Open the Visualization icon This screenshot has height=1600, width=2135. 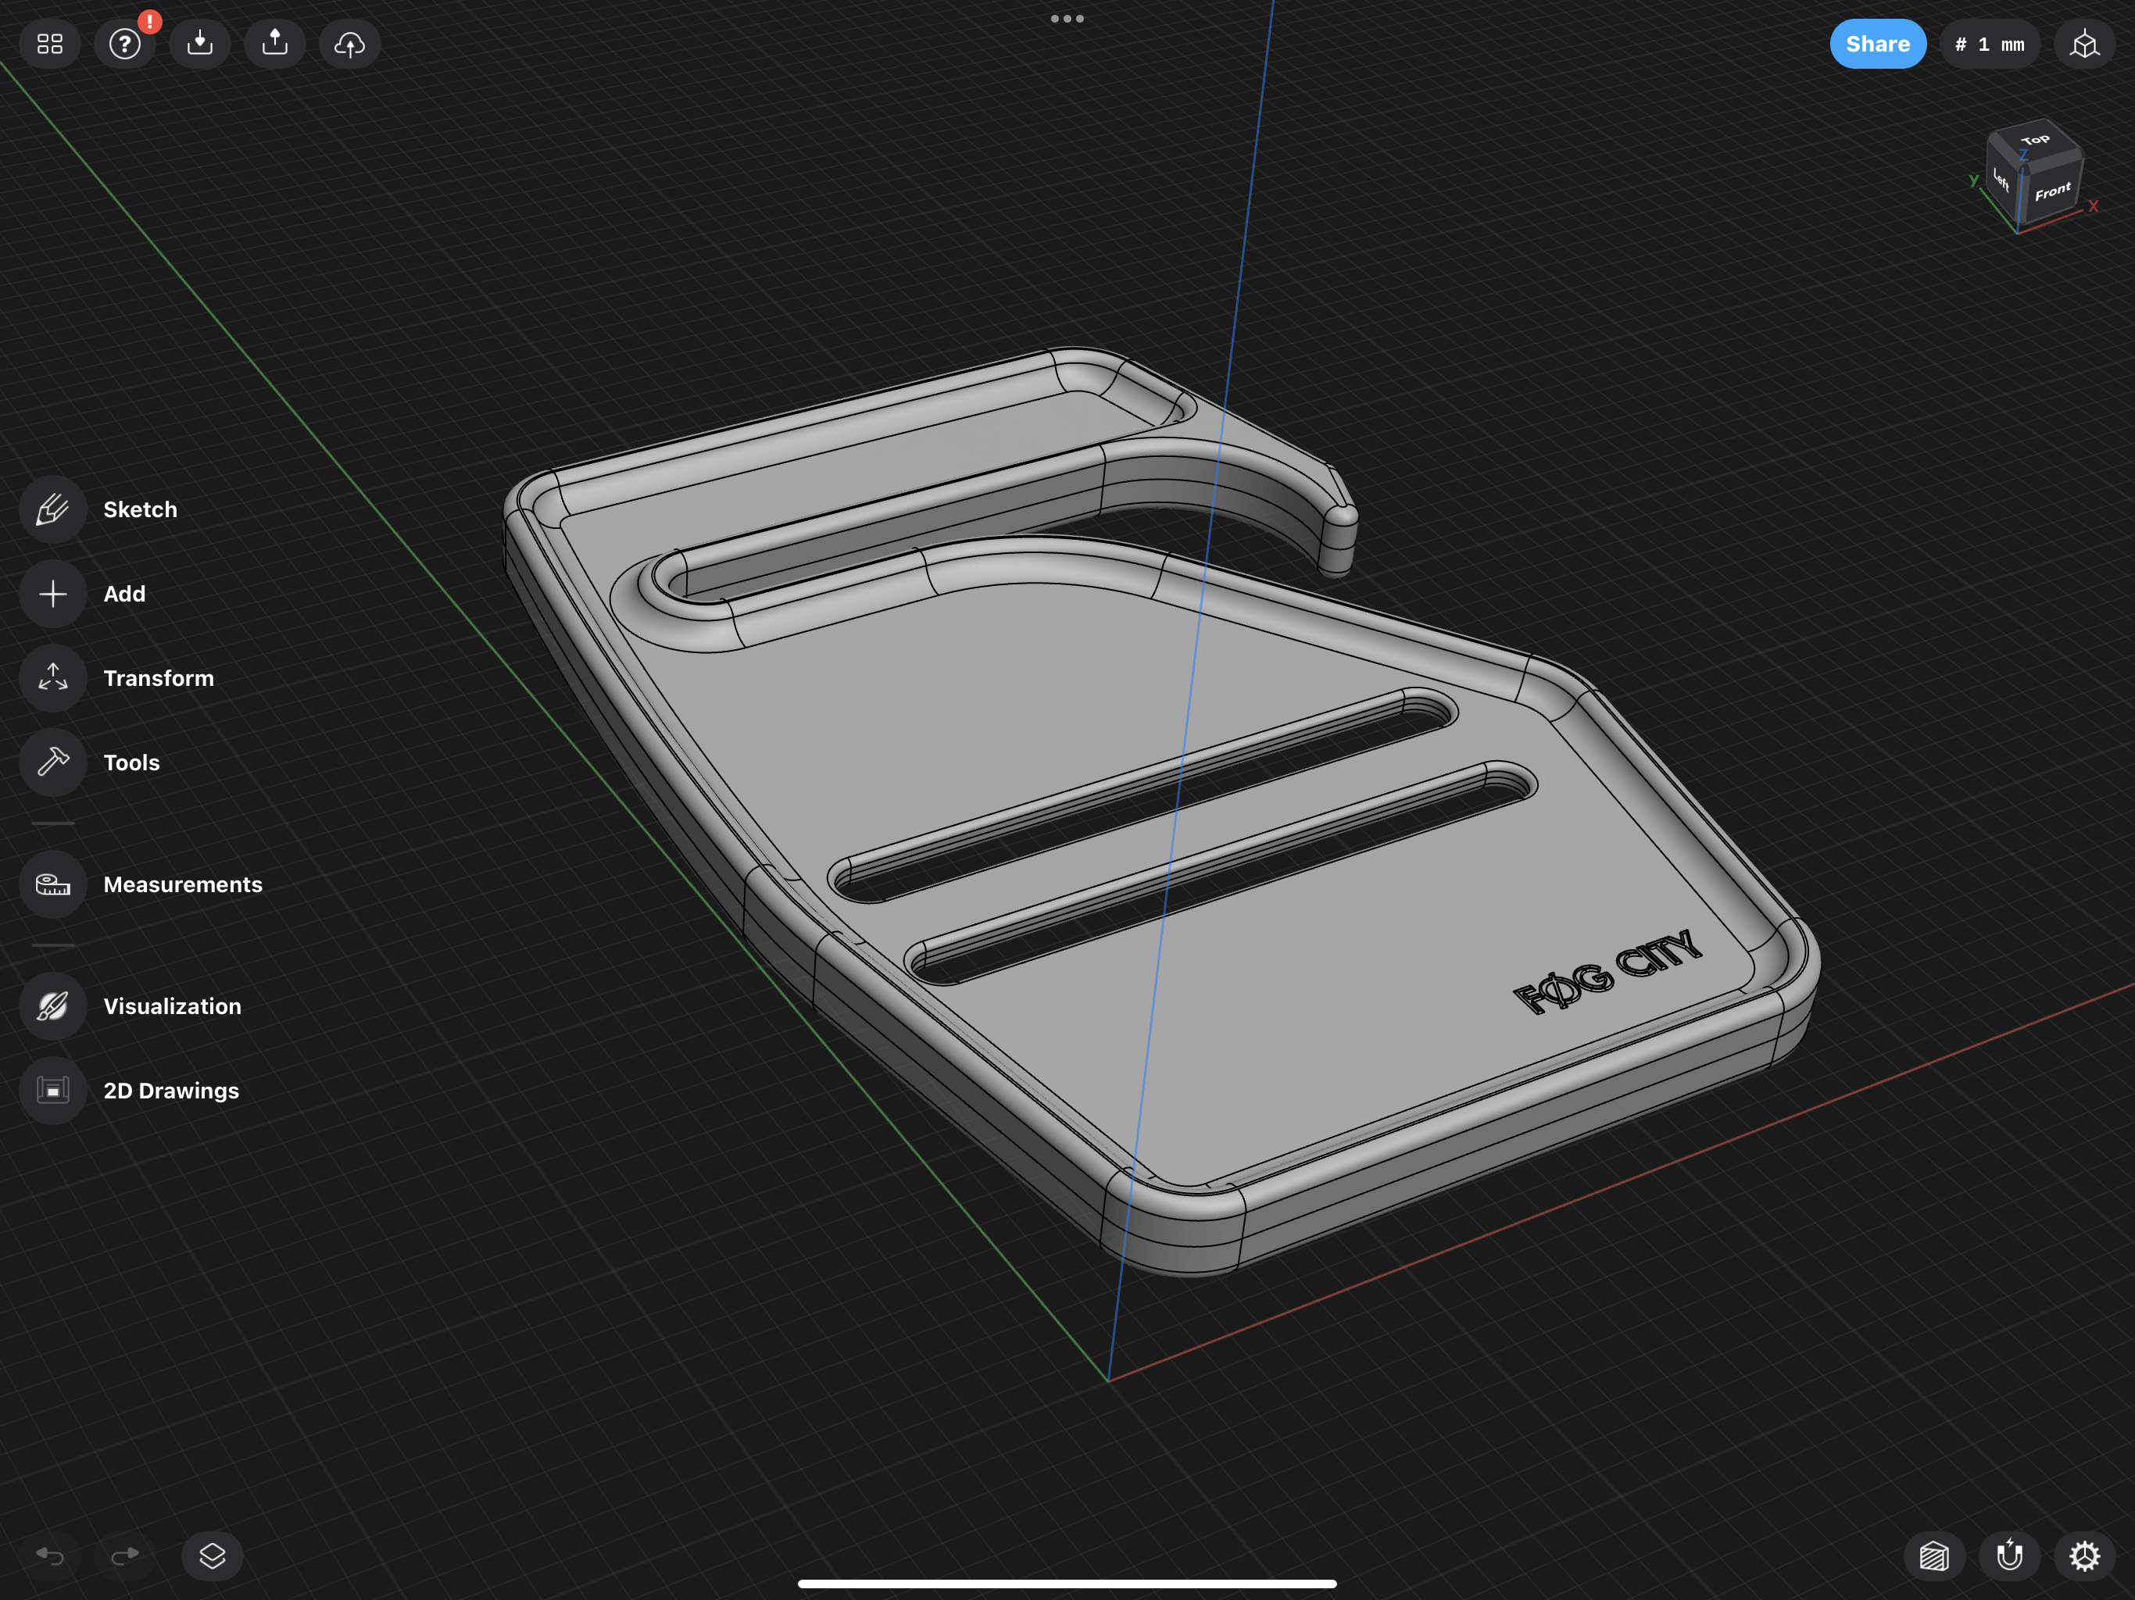coord(53,1005)
